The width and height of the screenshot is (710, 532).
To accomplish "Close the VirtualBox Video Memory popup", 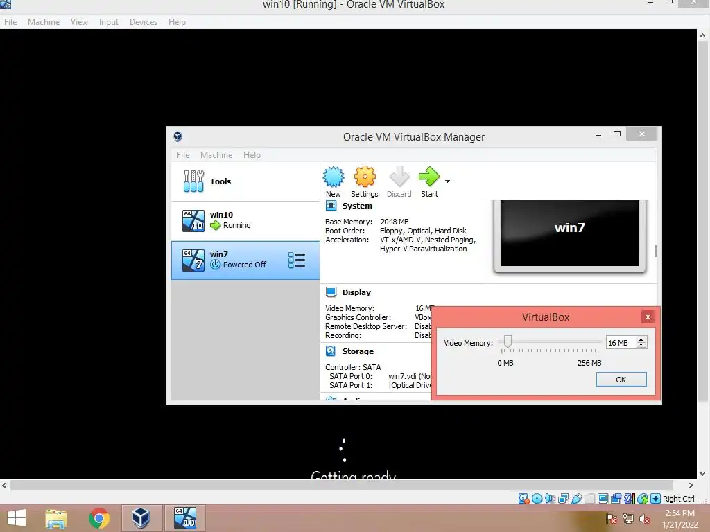I will (x=648, y=317).
